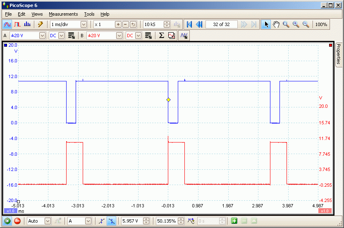The height and width of the screenshot is (228, 344).
Task: Select Persistence mode icon
Action: (x=17, y=24)
